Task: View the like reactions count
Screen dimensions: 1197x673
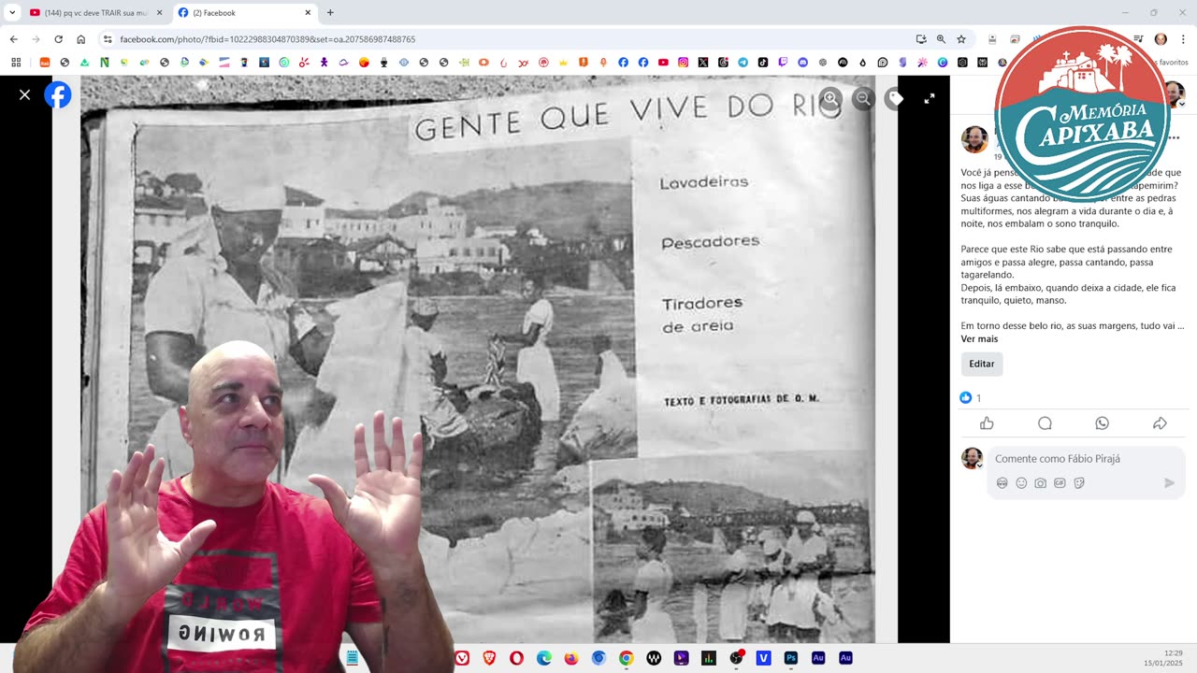Action: pos(971,398)
